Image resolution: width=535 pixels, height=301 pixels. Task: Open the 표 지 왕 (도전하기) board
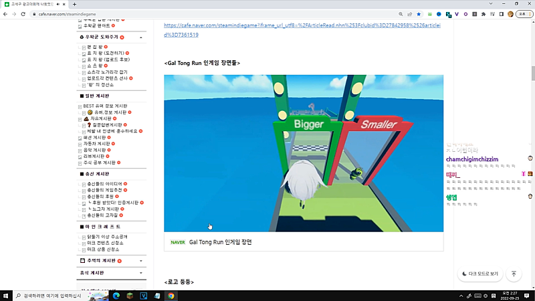pos(106,53)
